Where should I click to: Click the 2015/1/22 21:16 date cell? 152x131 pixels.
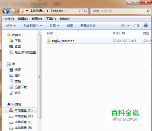point(124,41)
